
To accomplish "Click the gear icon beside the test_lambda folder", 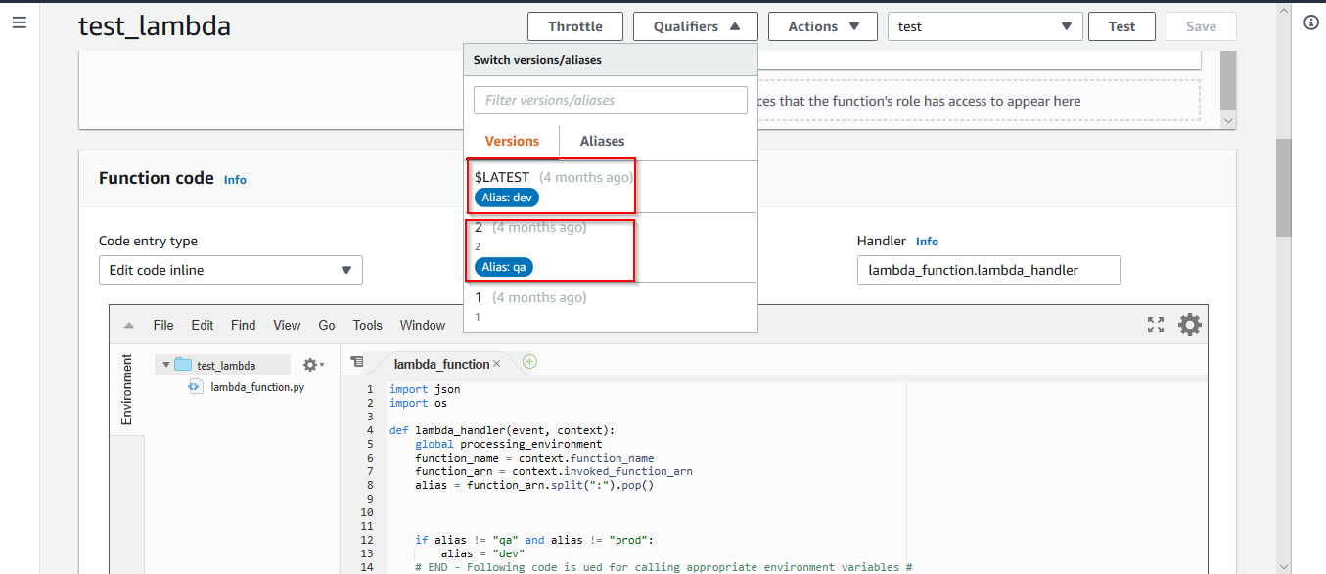I will (x=308, y=363).
